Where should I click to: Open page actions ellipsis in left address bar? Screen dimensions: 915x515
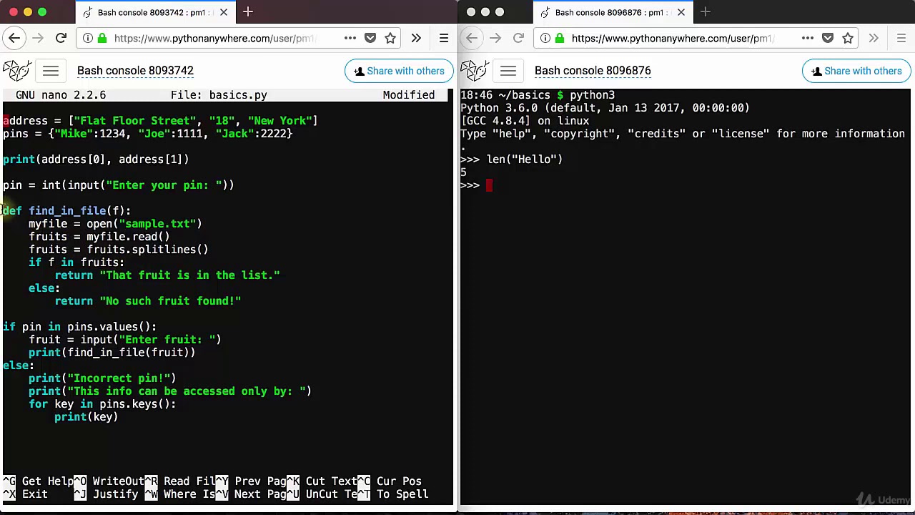point(350,38)
